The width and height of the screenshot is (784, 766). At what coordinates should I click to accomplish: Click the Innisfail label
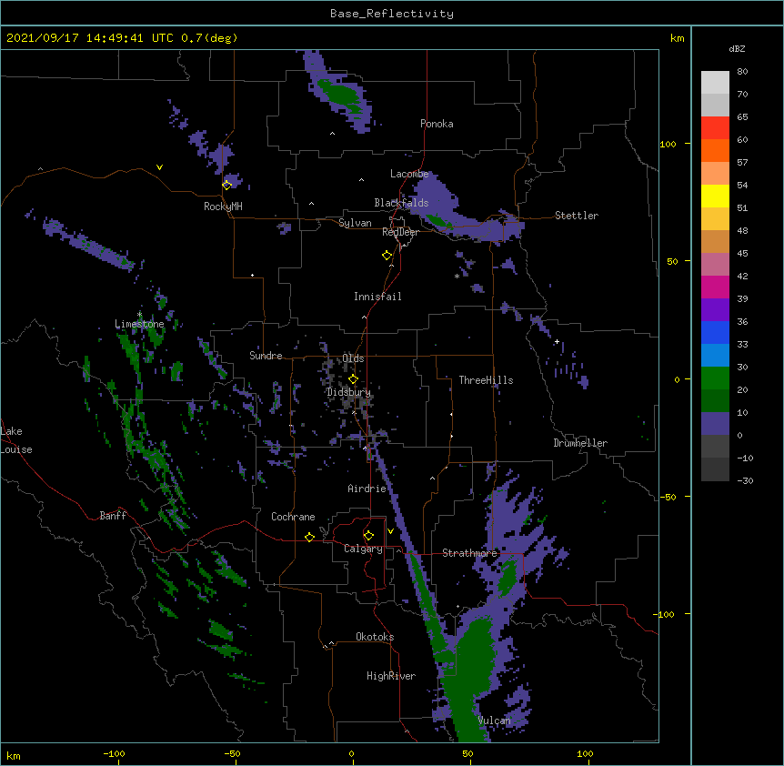tap(377, 297)
